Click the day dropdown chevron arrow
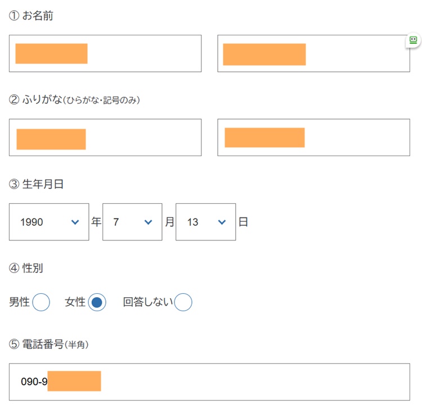This screenshot has height=414, width=422. click(222, 222)
